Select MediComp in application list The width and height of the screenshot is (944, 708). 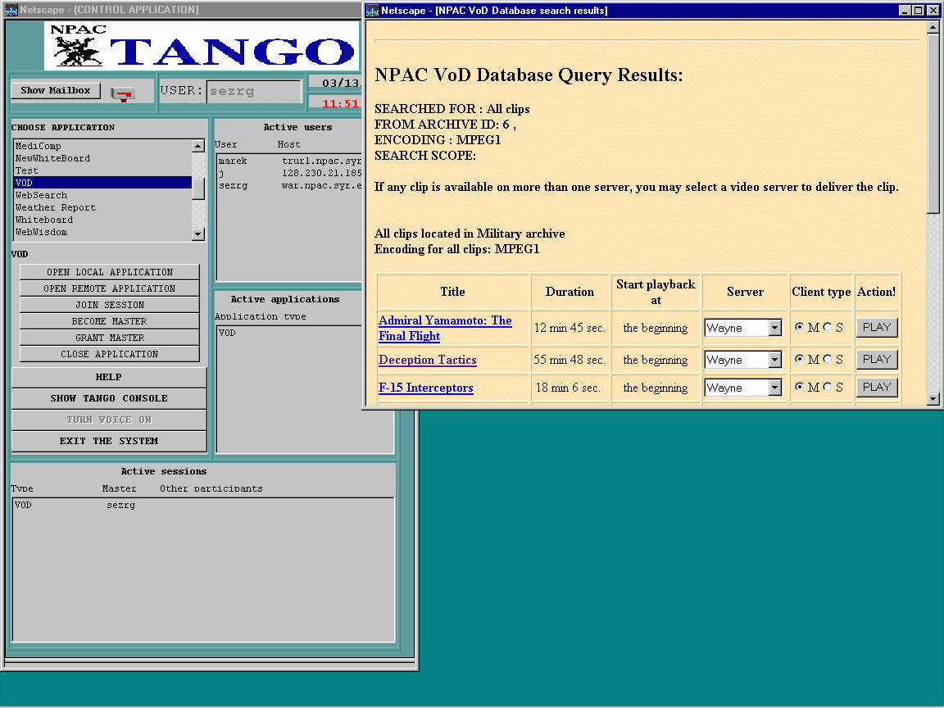click(102, 146)
